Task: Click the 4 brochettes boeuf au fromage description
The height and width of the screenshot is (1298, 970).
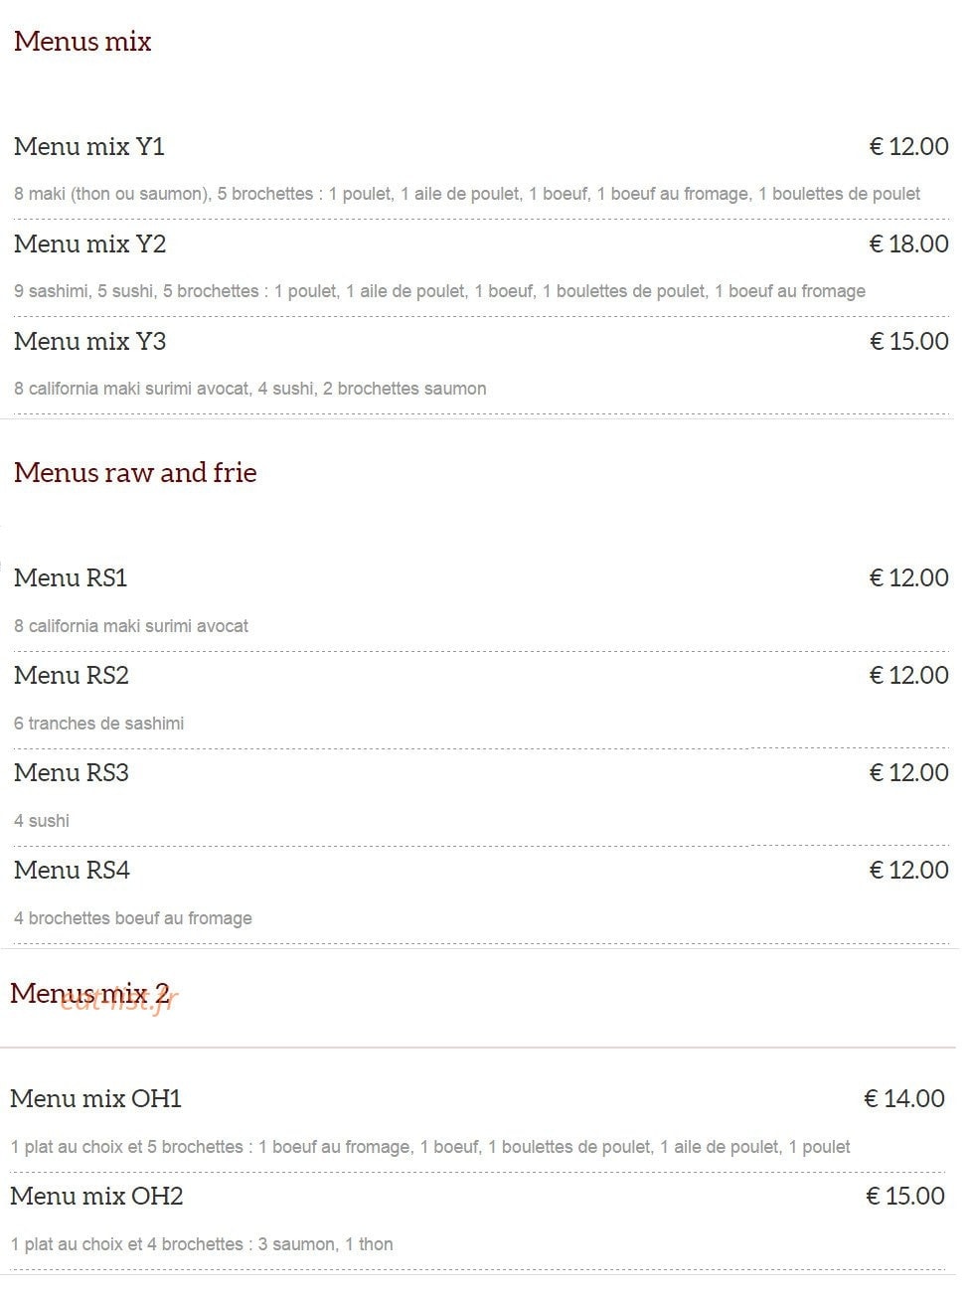Action: click(x=133, y=918)
